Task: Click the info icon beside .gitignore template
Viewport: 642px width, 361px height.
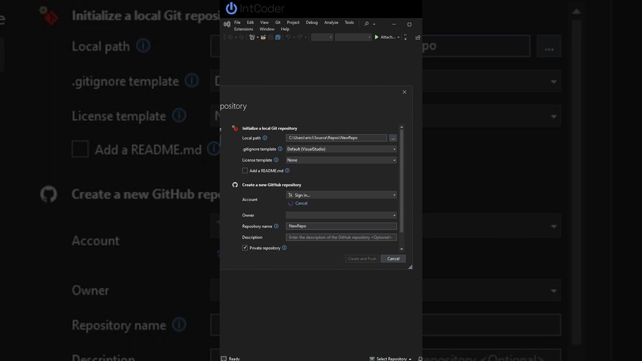Action: [x=280, y=149]
